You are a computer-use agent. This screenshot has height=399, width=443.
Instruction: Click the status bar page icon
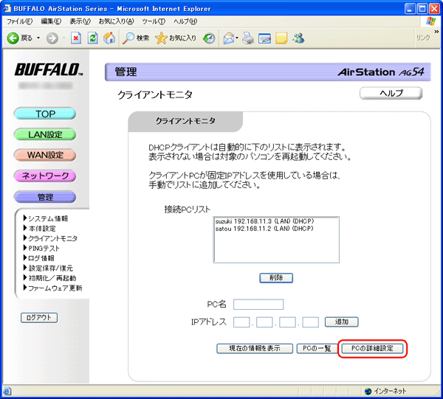click(7, 392)
